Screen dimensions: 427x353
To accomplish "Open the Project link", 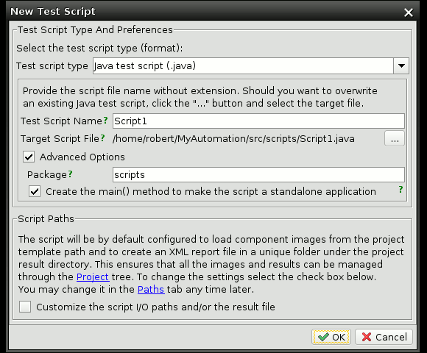I will point(93,277).
